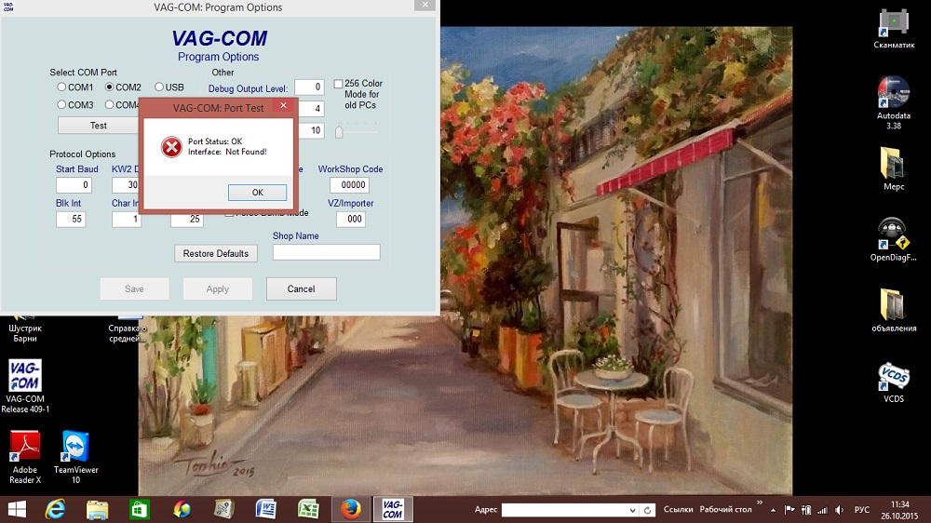Select VAG-COM Release 409-1 desktop icon
Screen dimensions: 931x523
25,386
